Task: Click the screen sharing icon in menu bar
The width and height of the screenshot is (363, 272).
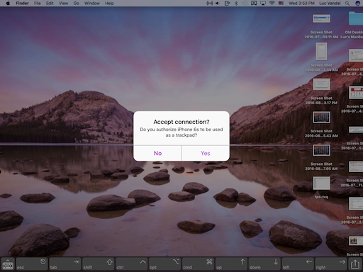Action: [x=254, y=4]
